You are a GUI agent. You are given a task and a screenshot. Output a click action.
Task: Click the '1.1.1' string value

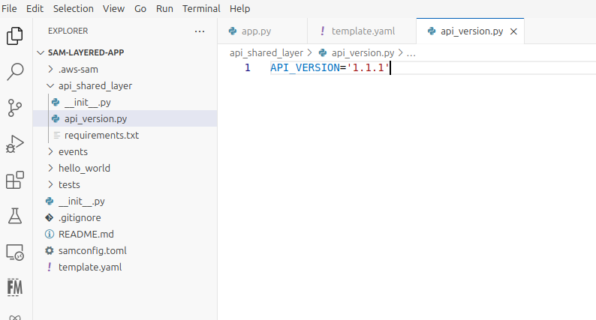(369, 67)
